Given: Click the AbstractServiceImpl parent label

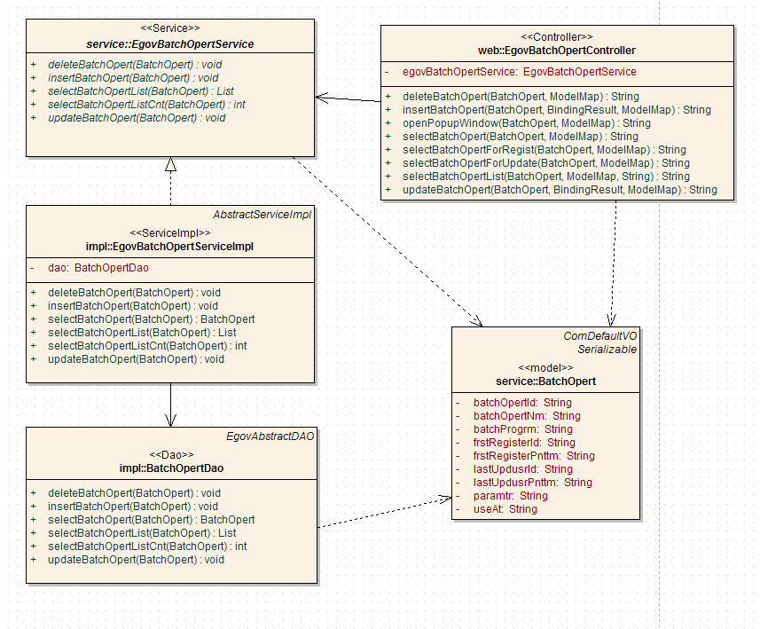Looking at the screenshot, I should tap(262, 215).
